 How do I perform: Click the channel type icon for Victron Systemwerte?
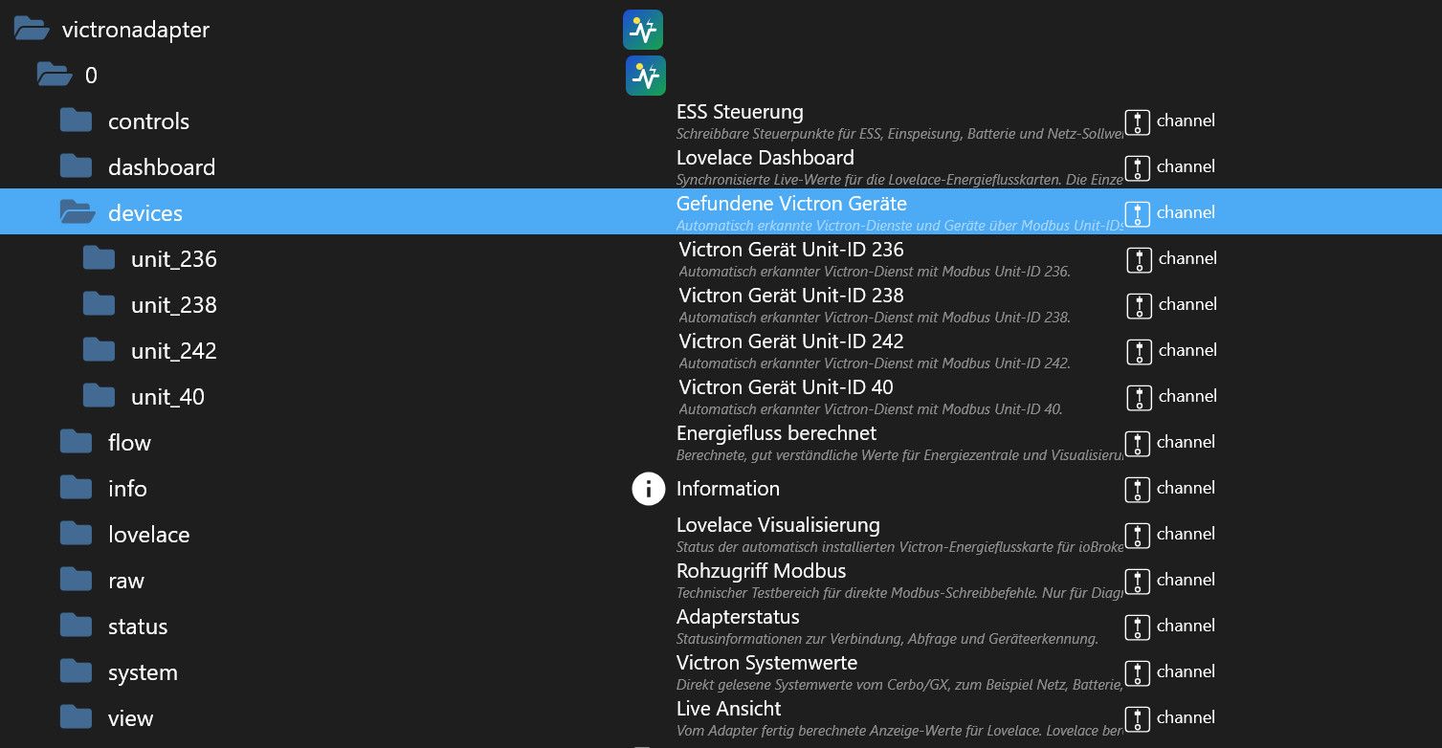pyautogui.click(x=1137, y=672)
